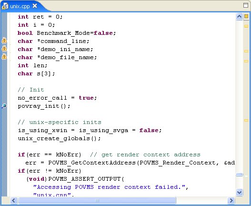
Task: Click on the text 'int len;'
Action: point(33,65)
